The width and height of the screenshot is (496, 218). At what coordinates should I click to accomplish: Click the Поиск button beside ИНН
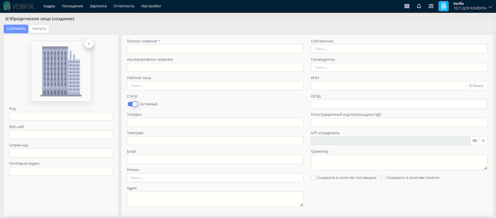(x=476, y=86)
